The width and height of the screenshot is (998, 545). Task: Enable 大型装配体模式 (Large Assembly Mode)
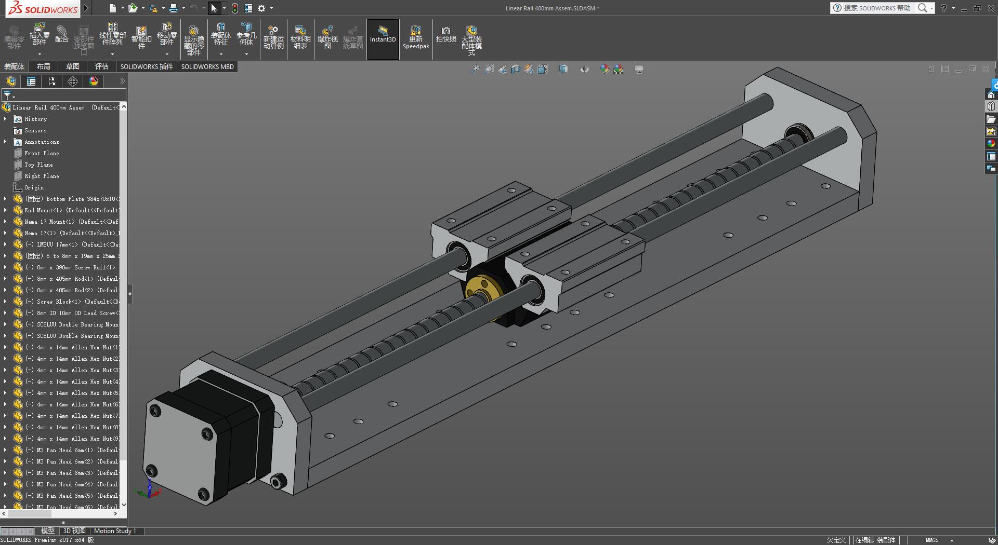pyautogui.click(x=471, y=39)
